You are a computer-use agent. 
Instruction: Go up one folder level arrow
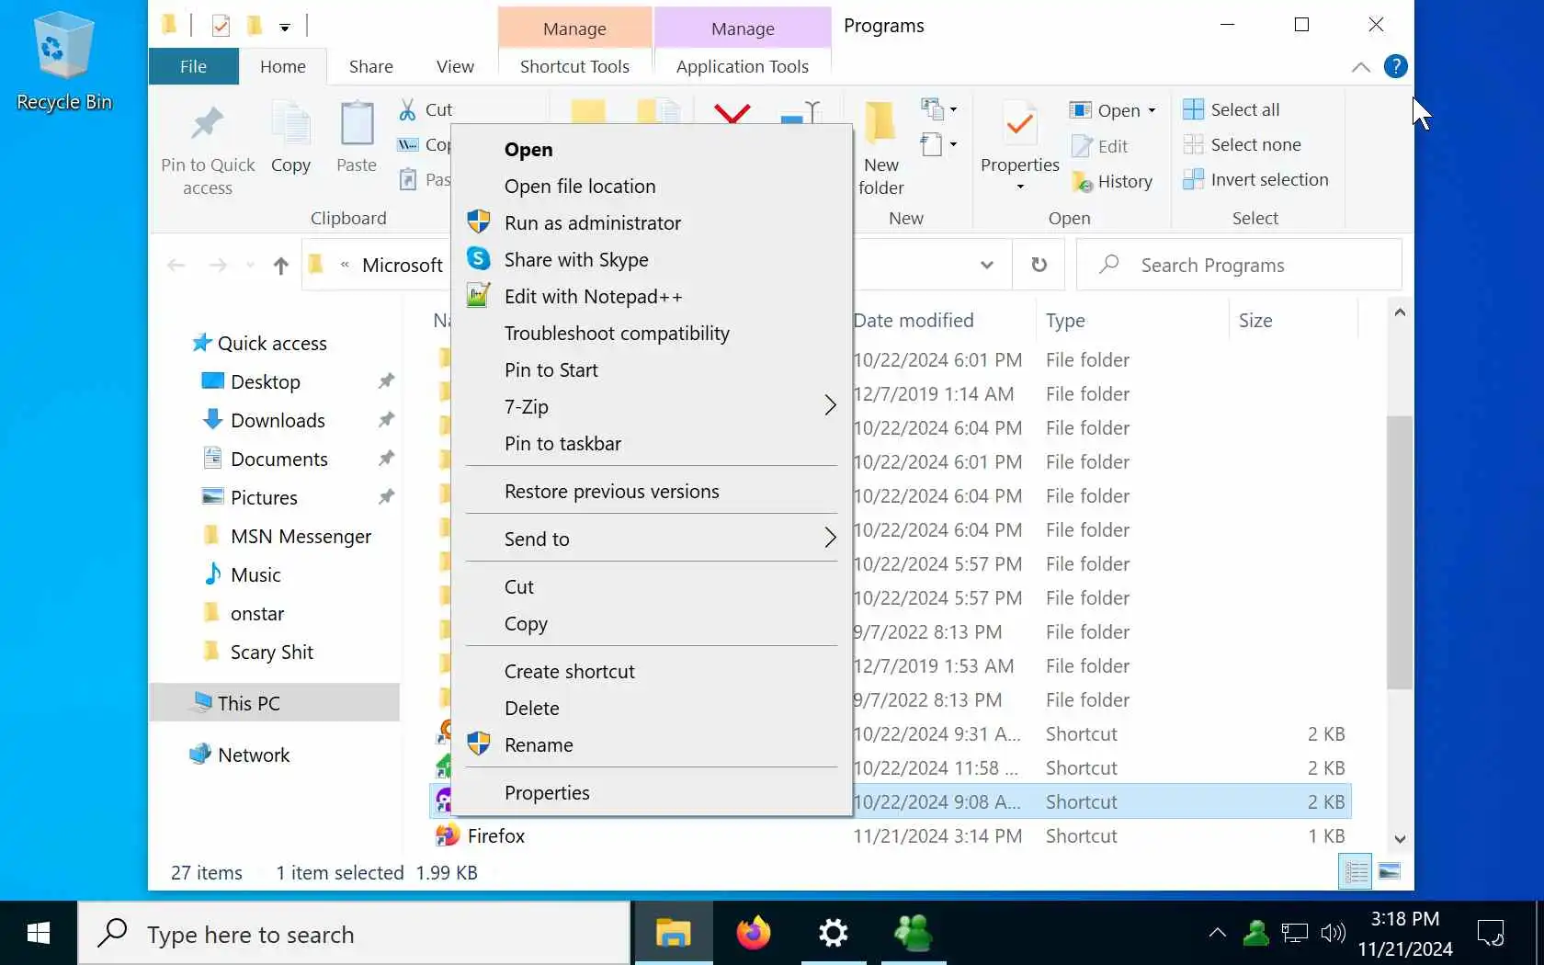click(281, 266)
